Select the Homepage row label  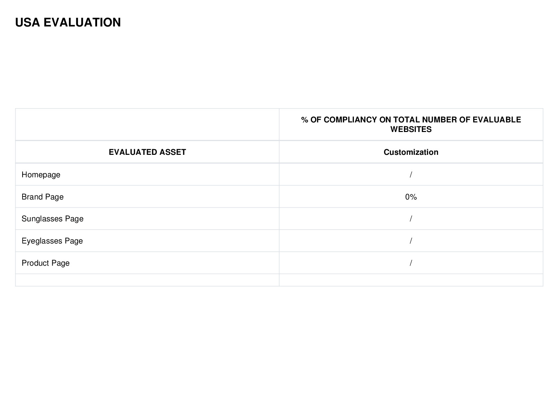click(41, 175)
